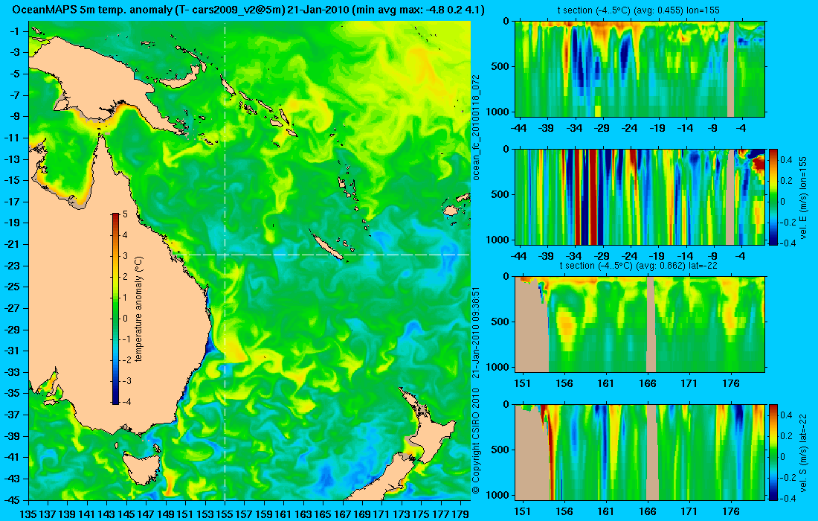Click the eastward velocity section plot

click(640, 196)
